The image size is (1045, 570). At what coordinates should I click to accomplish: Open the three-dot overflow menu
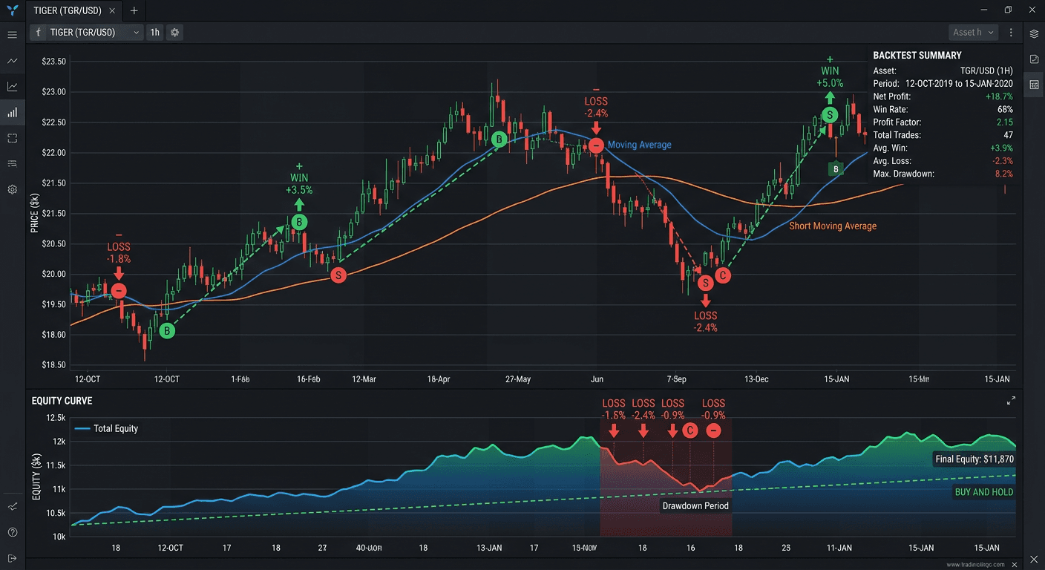click(1011, 32)
